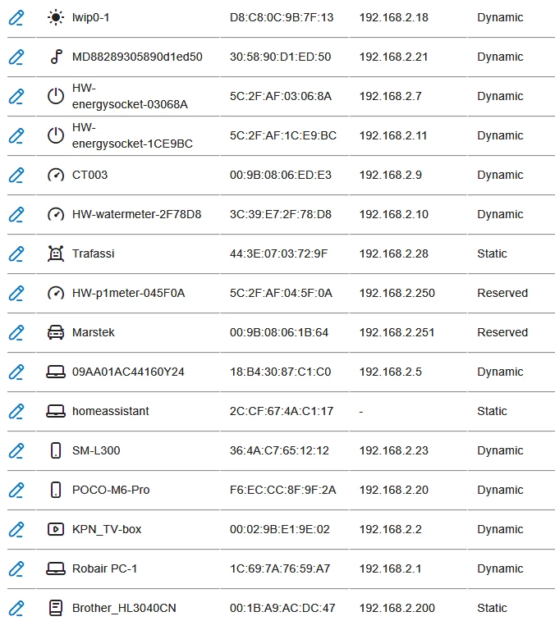Click the pencil next to HW-watermeter-2F78D8

coord(16,214)
